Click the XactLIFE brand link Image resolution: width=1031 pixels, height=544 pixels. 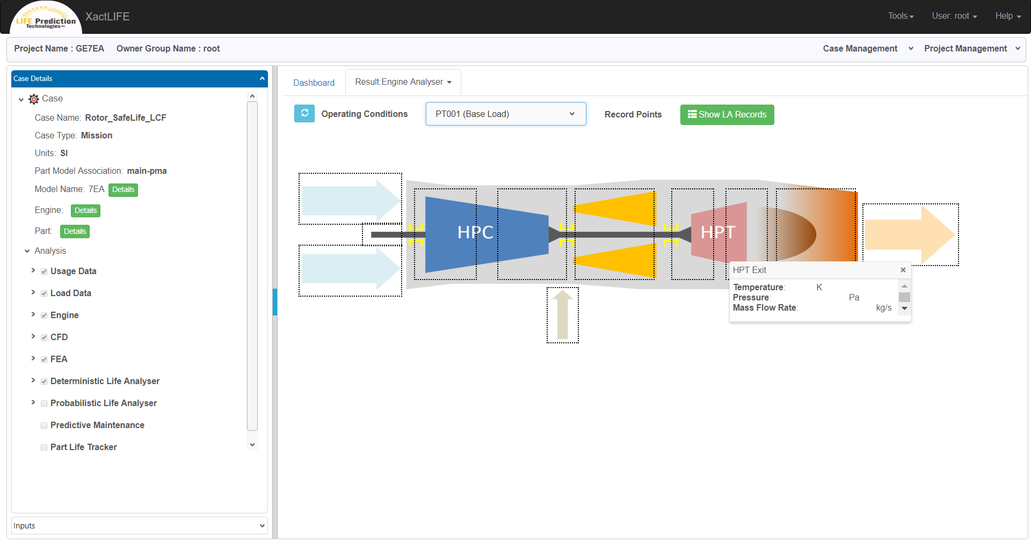[107, 17]
